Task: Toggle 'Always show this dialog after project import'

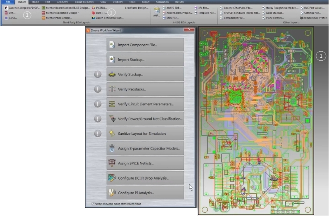Action: tap(93, 204)
